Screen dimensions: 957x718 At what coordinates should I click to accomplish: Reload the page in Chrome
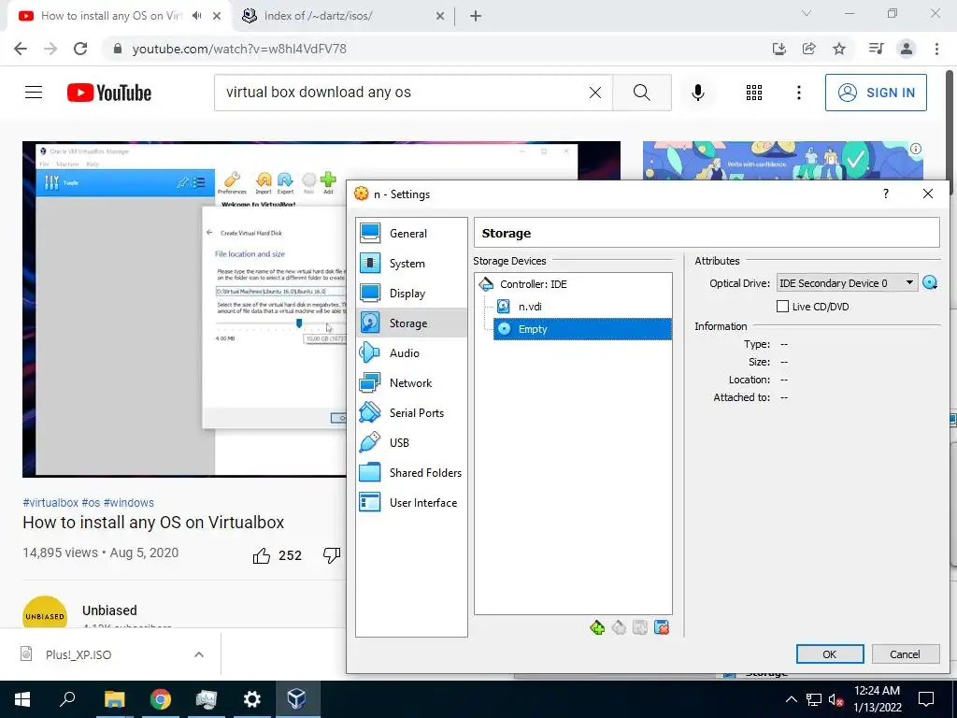pos(80,49)
